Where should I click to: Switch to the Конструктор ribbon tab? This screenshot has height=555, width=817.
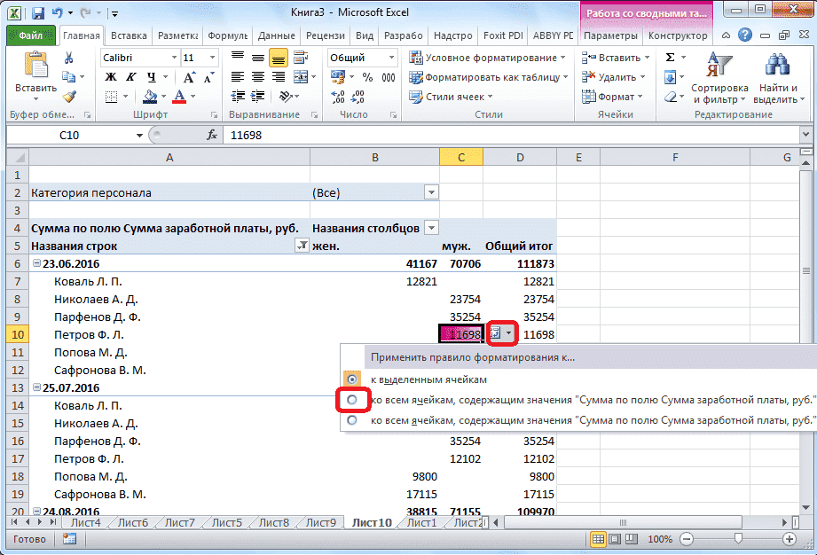tap(678, 35)
